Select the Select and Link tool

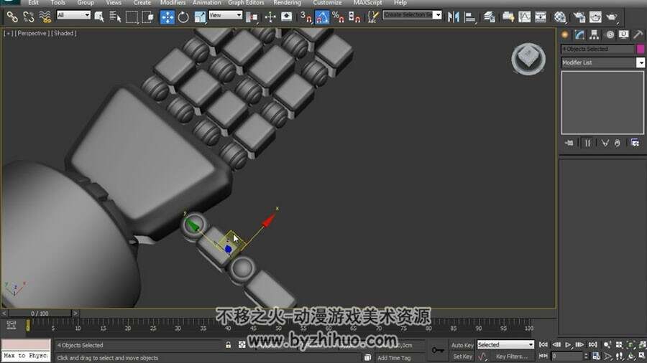tap(12, 17)
